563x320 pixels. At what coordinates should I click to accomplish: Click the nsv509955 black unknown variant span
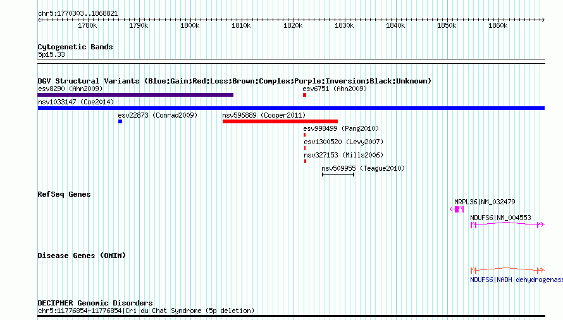[x=338, y=175]
